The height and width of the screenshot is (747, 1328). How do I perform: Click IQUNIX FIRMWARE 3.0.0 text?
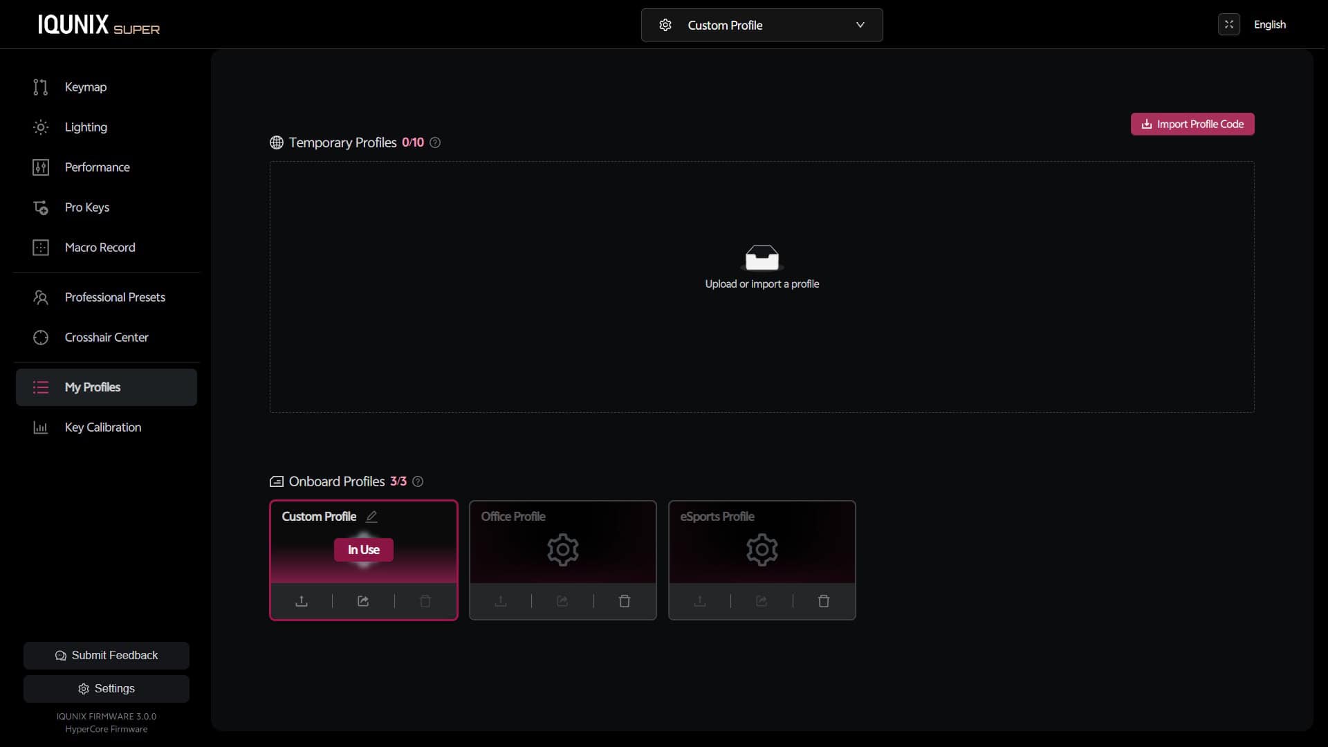click(x=107, y=717)
